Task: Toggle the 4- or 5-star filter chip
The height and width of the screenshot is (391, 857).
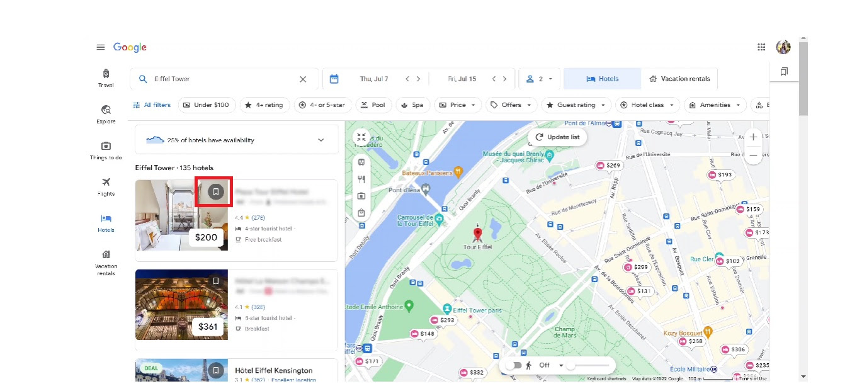Action: click(x=322, y=105)
